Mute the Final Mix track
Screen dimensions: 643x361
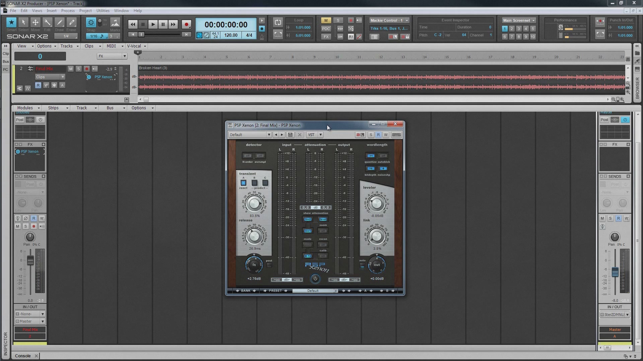tap(71, 69)
